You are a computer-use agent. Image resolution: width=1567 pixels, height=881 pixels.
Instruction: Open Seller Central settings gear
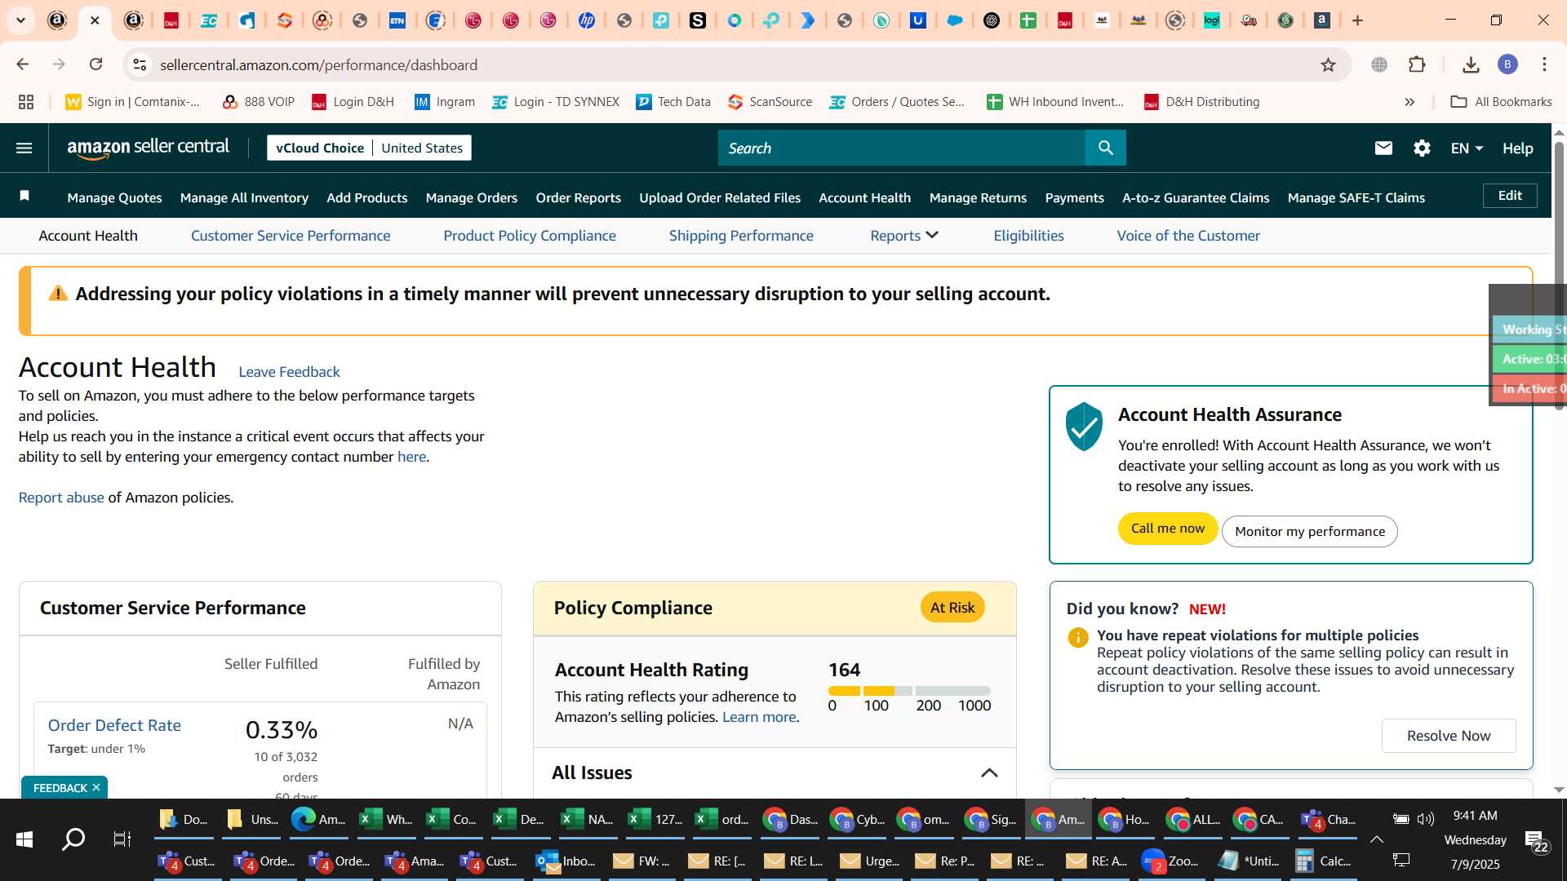(x=1422, y=148)
